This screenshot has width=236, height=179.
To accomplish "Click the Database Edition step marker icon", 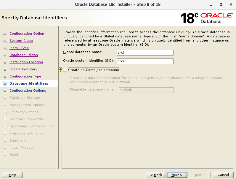I will pos(5,55).
